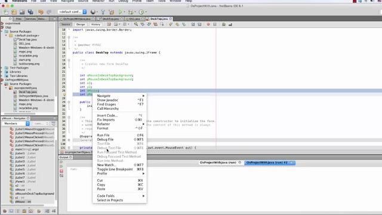Screen dimensions: 382x215
Task: Click the Undo toolbar icon
Action: [41, 12]
